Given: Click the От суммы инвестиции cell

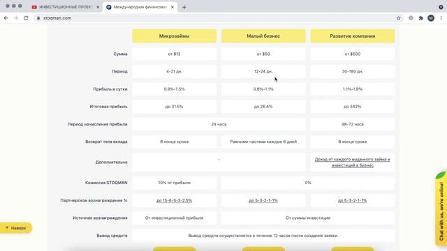Looking at the screenshot, I should 308,218.
